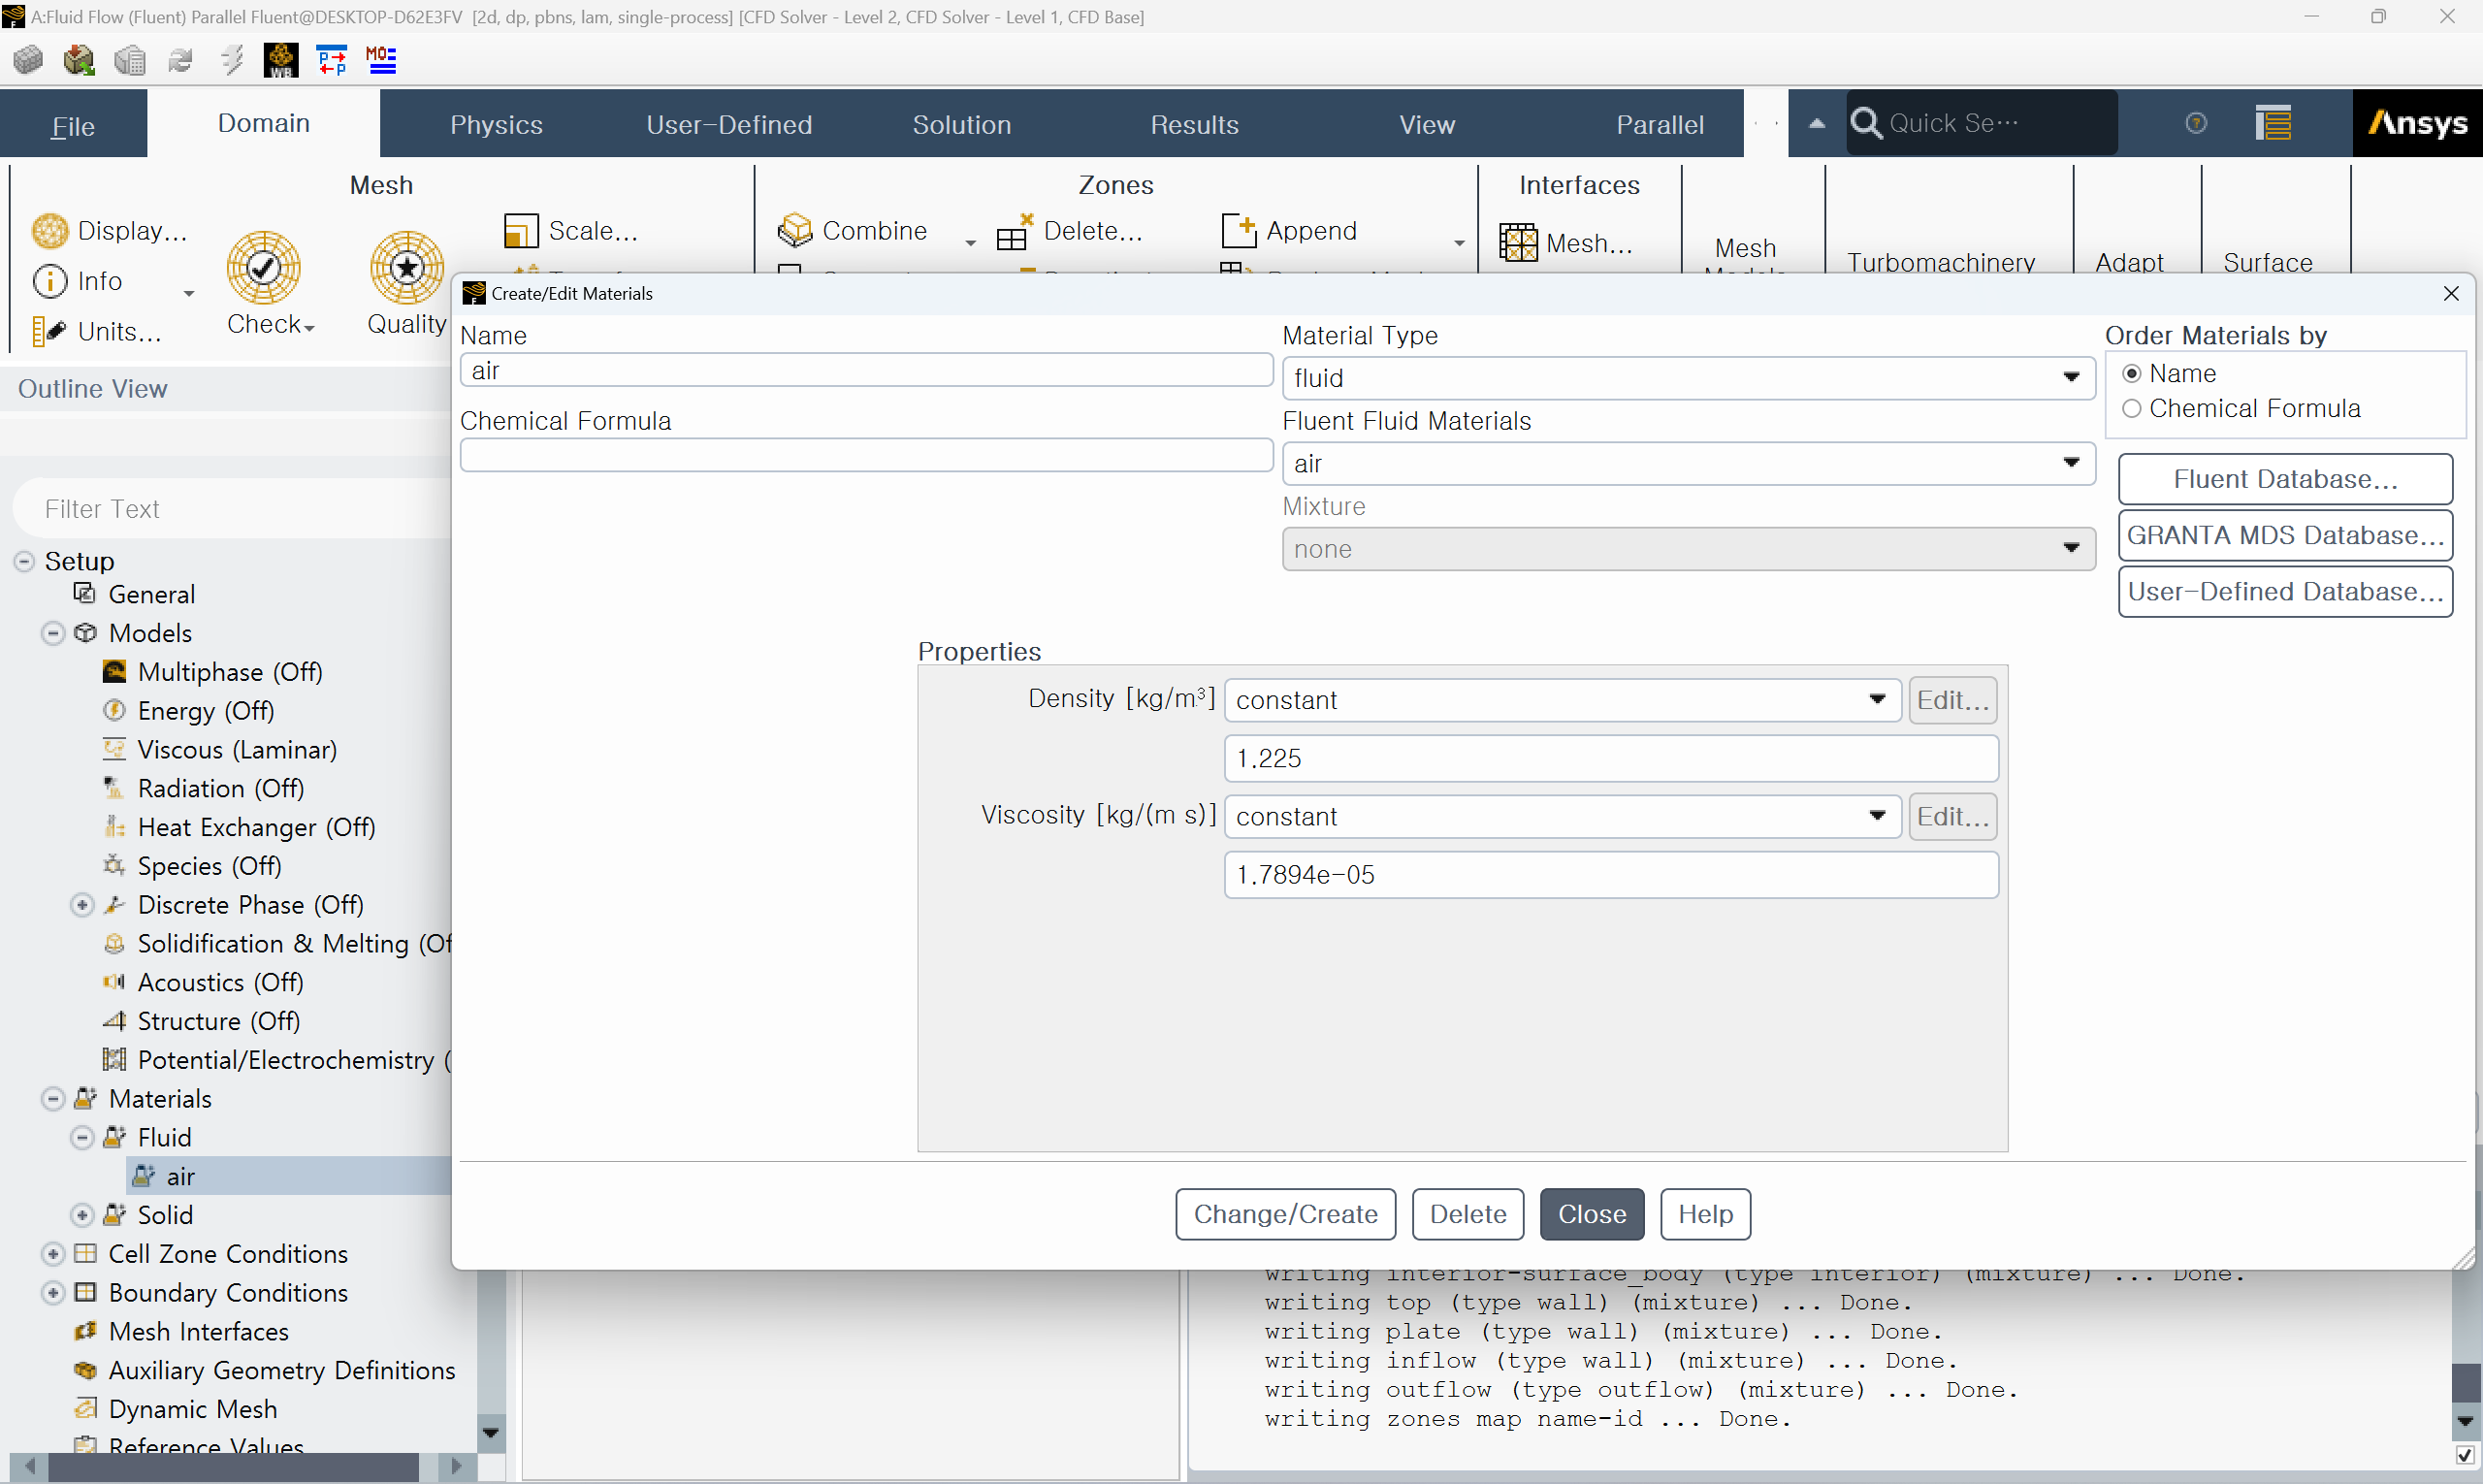
Task: Click the console vertical scrollbar thumb
Action: point(2465,1383)
